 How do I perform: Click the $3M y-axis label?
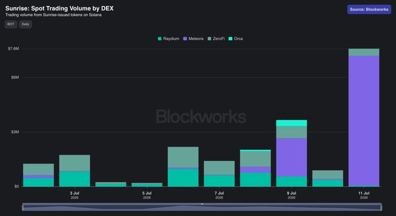point(15,132)
